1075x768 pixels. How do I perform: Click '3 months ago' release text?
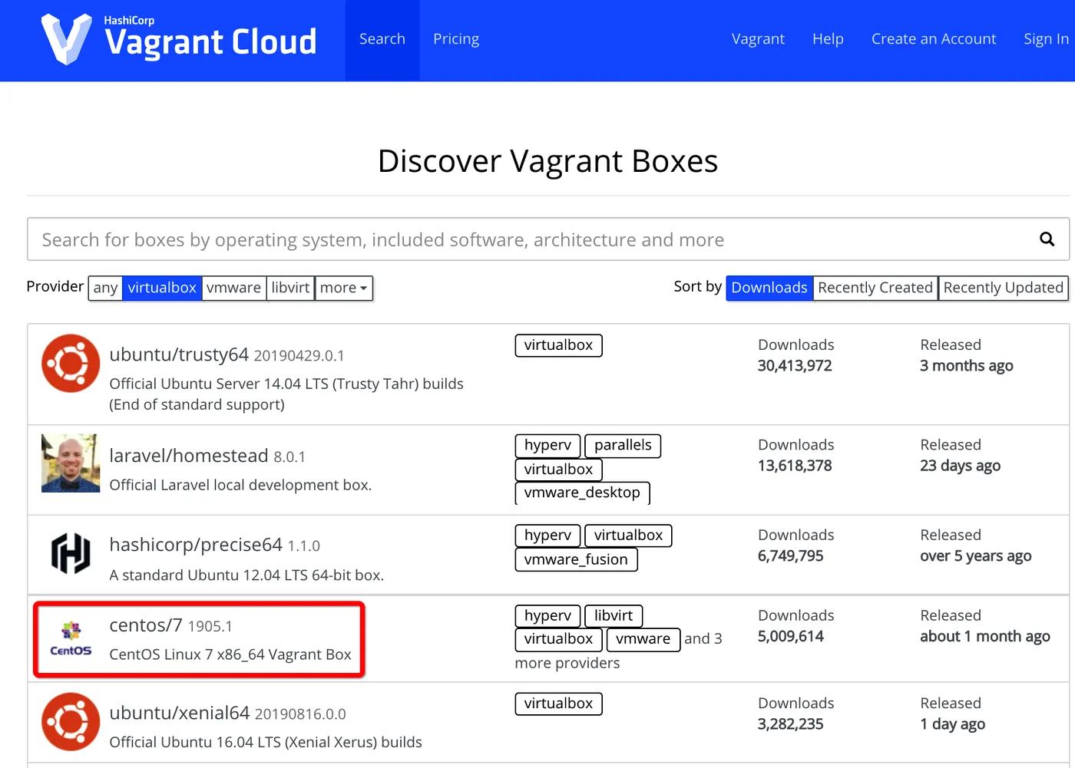967,366
